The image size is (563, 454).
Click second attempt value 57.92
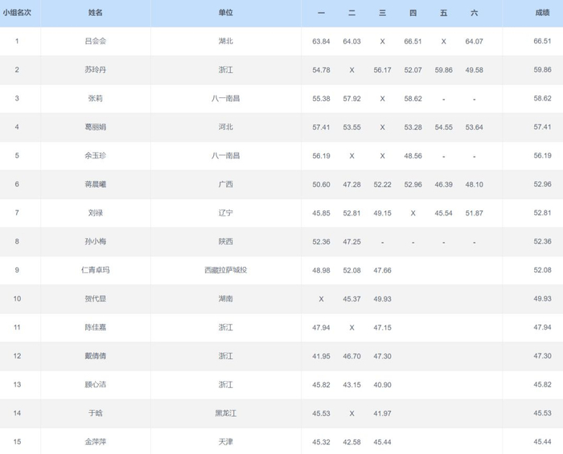tap(351, 99)
